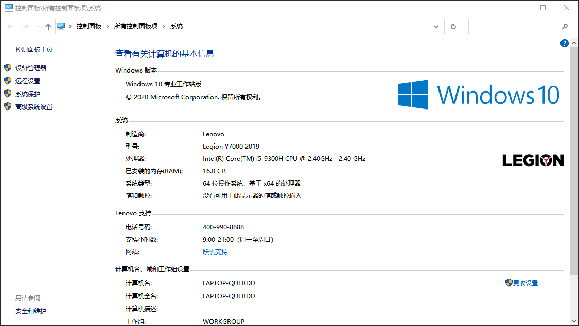
Task: Expand chevron after 控制面板 in breadcrumb
Action: (x=108, y=26)
